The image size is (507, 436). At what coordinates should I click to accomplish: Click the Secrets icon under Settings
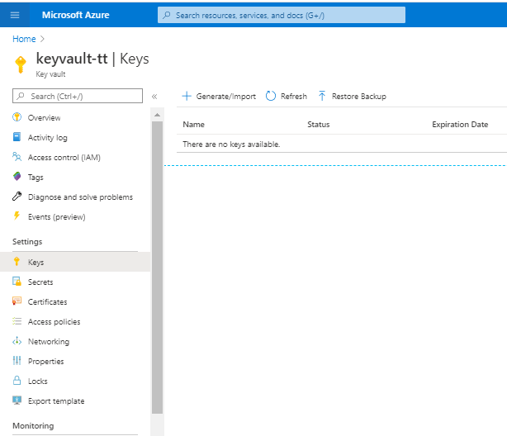point(17,282)
